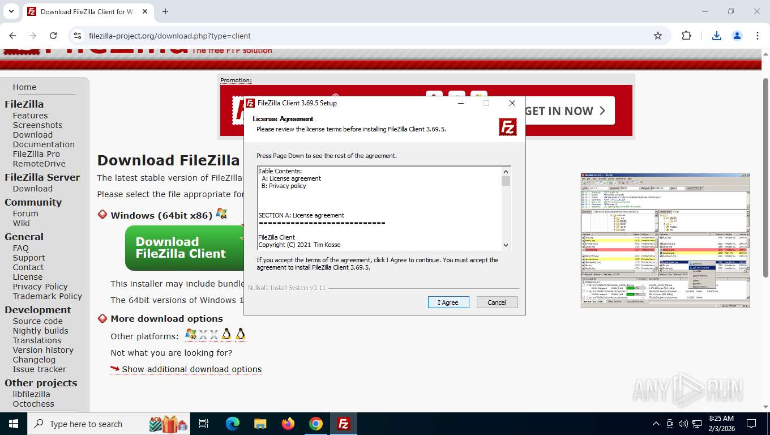This screenshot has width=770, height=435.
Task: Click the license agreement scrollbar thumb
Action: [x=506, y=181]
